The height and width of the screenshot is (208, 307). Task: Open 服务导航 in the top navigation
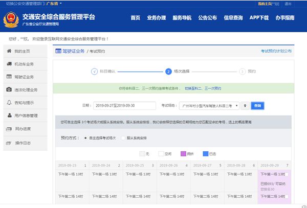182,18
